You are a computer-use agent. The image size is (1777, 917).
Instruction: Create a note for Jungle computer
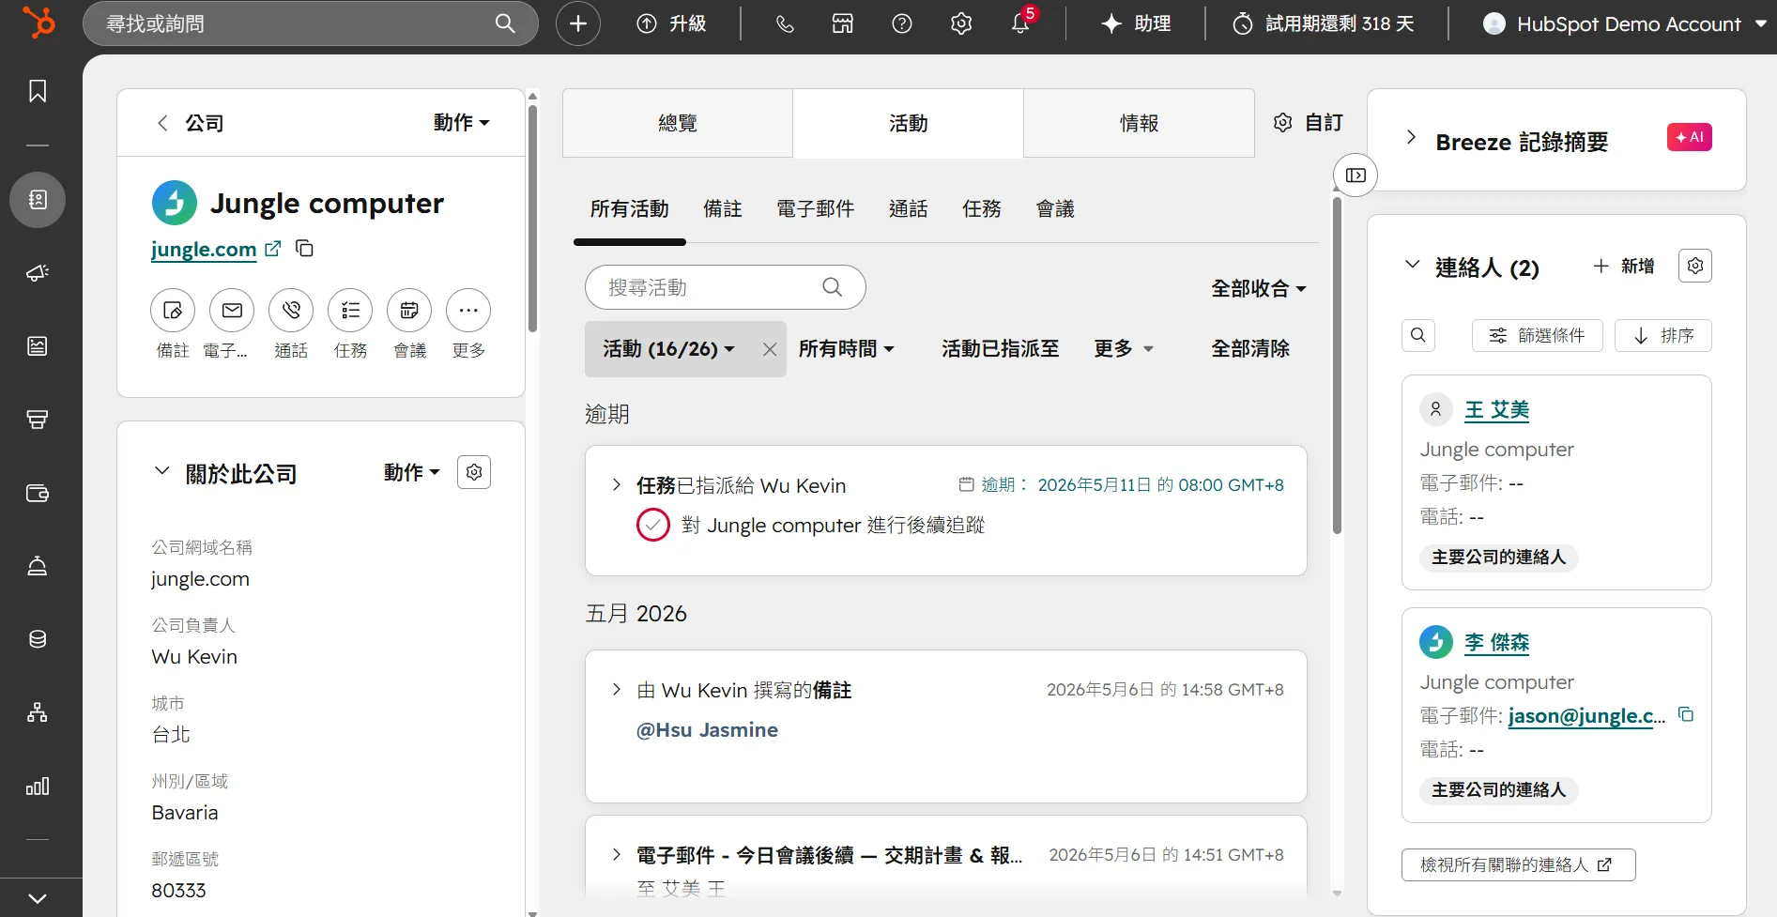click(x=173, y=311)
